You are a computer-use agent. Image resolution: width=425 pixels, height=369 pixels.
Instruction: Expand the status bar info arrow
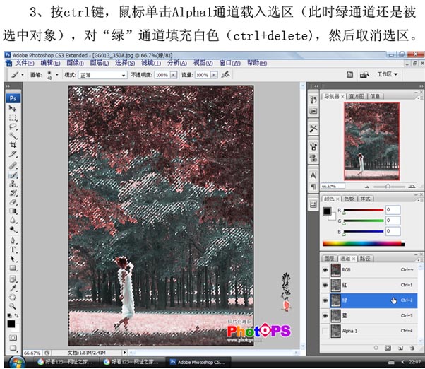(124, 353)
